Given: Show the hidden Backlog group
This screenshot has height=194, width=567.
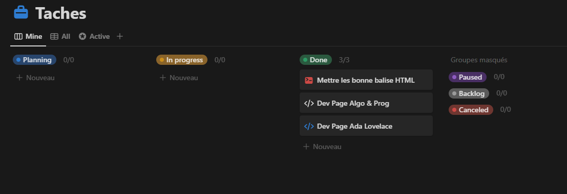Looking at the screenshot, I should coord(469,93).
